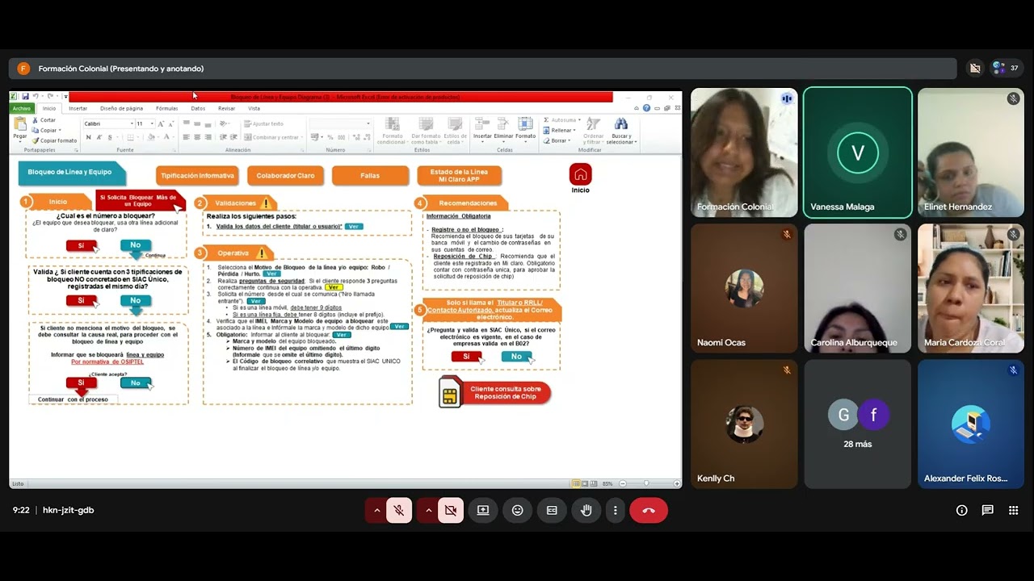Click Estado de la Línea Mi Claro APP
This screenshot has width=1034, height=581.
[459, 175]
